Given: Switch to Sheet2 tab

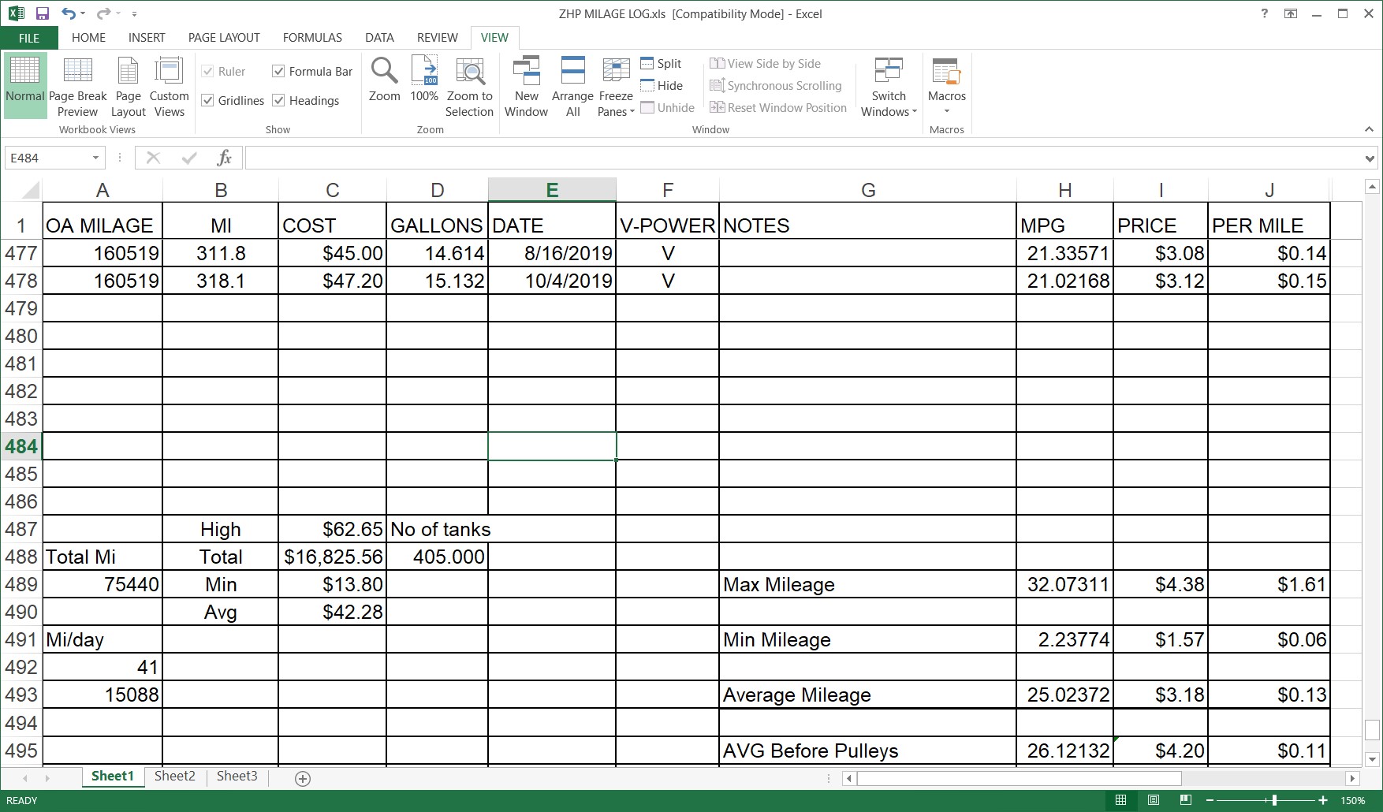Looking at the screenshot, I should [x=174, y=777].
